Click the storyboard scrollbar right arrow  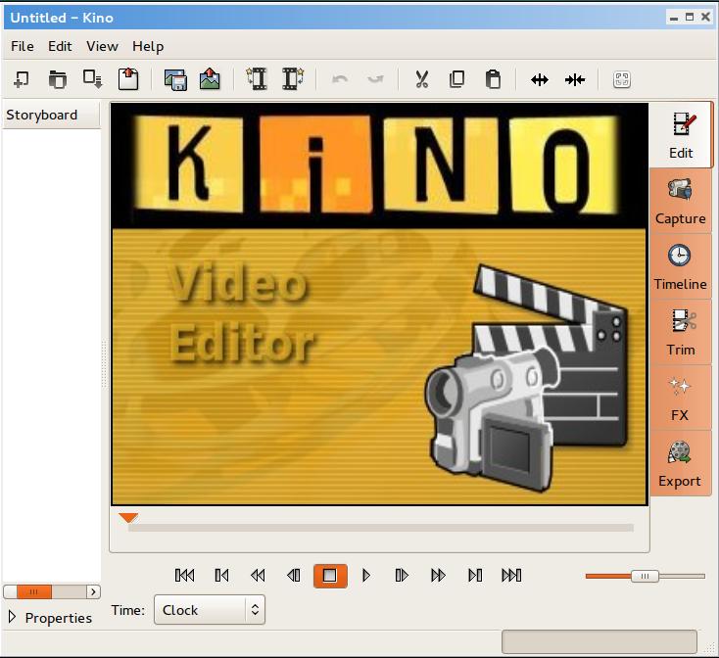(93, 591)
